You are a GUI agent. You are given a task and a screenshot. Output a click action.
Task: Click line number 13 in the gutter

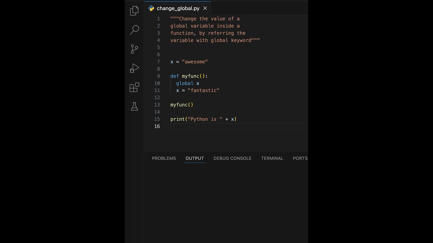click(157, 105)
